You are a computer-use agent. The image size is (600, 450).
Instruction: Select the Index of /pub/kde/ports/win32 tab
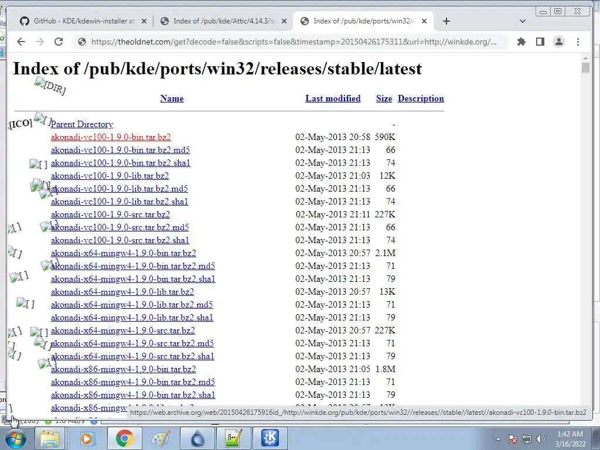pyautogui.click(x=363, y=21)
